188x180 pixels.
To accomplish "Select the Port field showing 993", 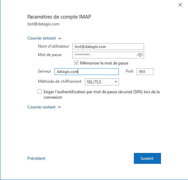I will click(145, 72).
